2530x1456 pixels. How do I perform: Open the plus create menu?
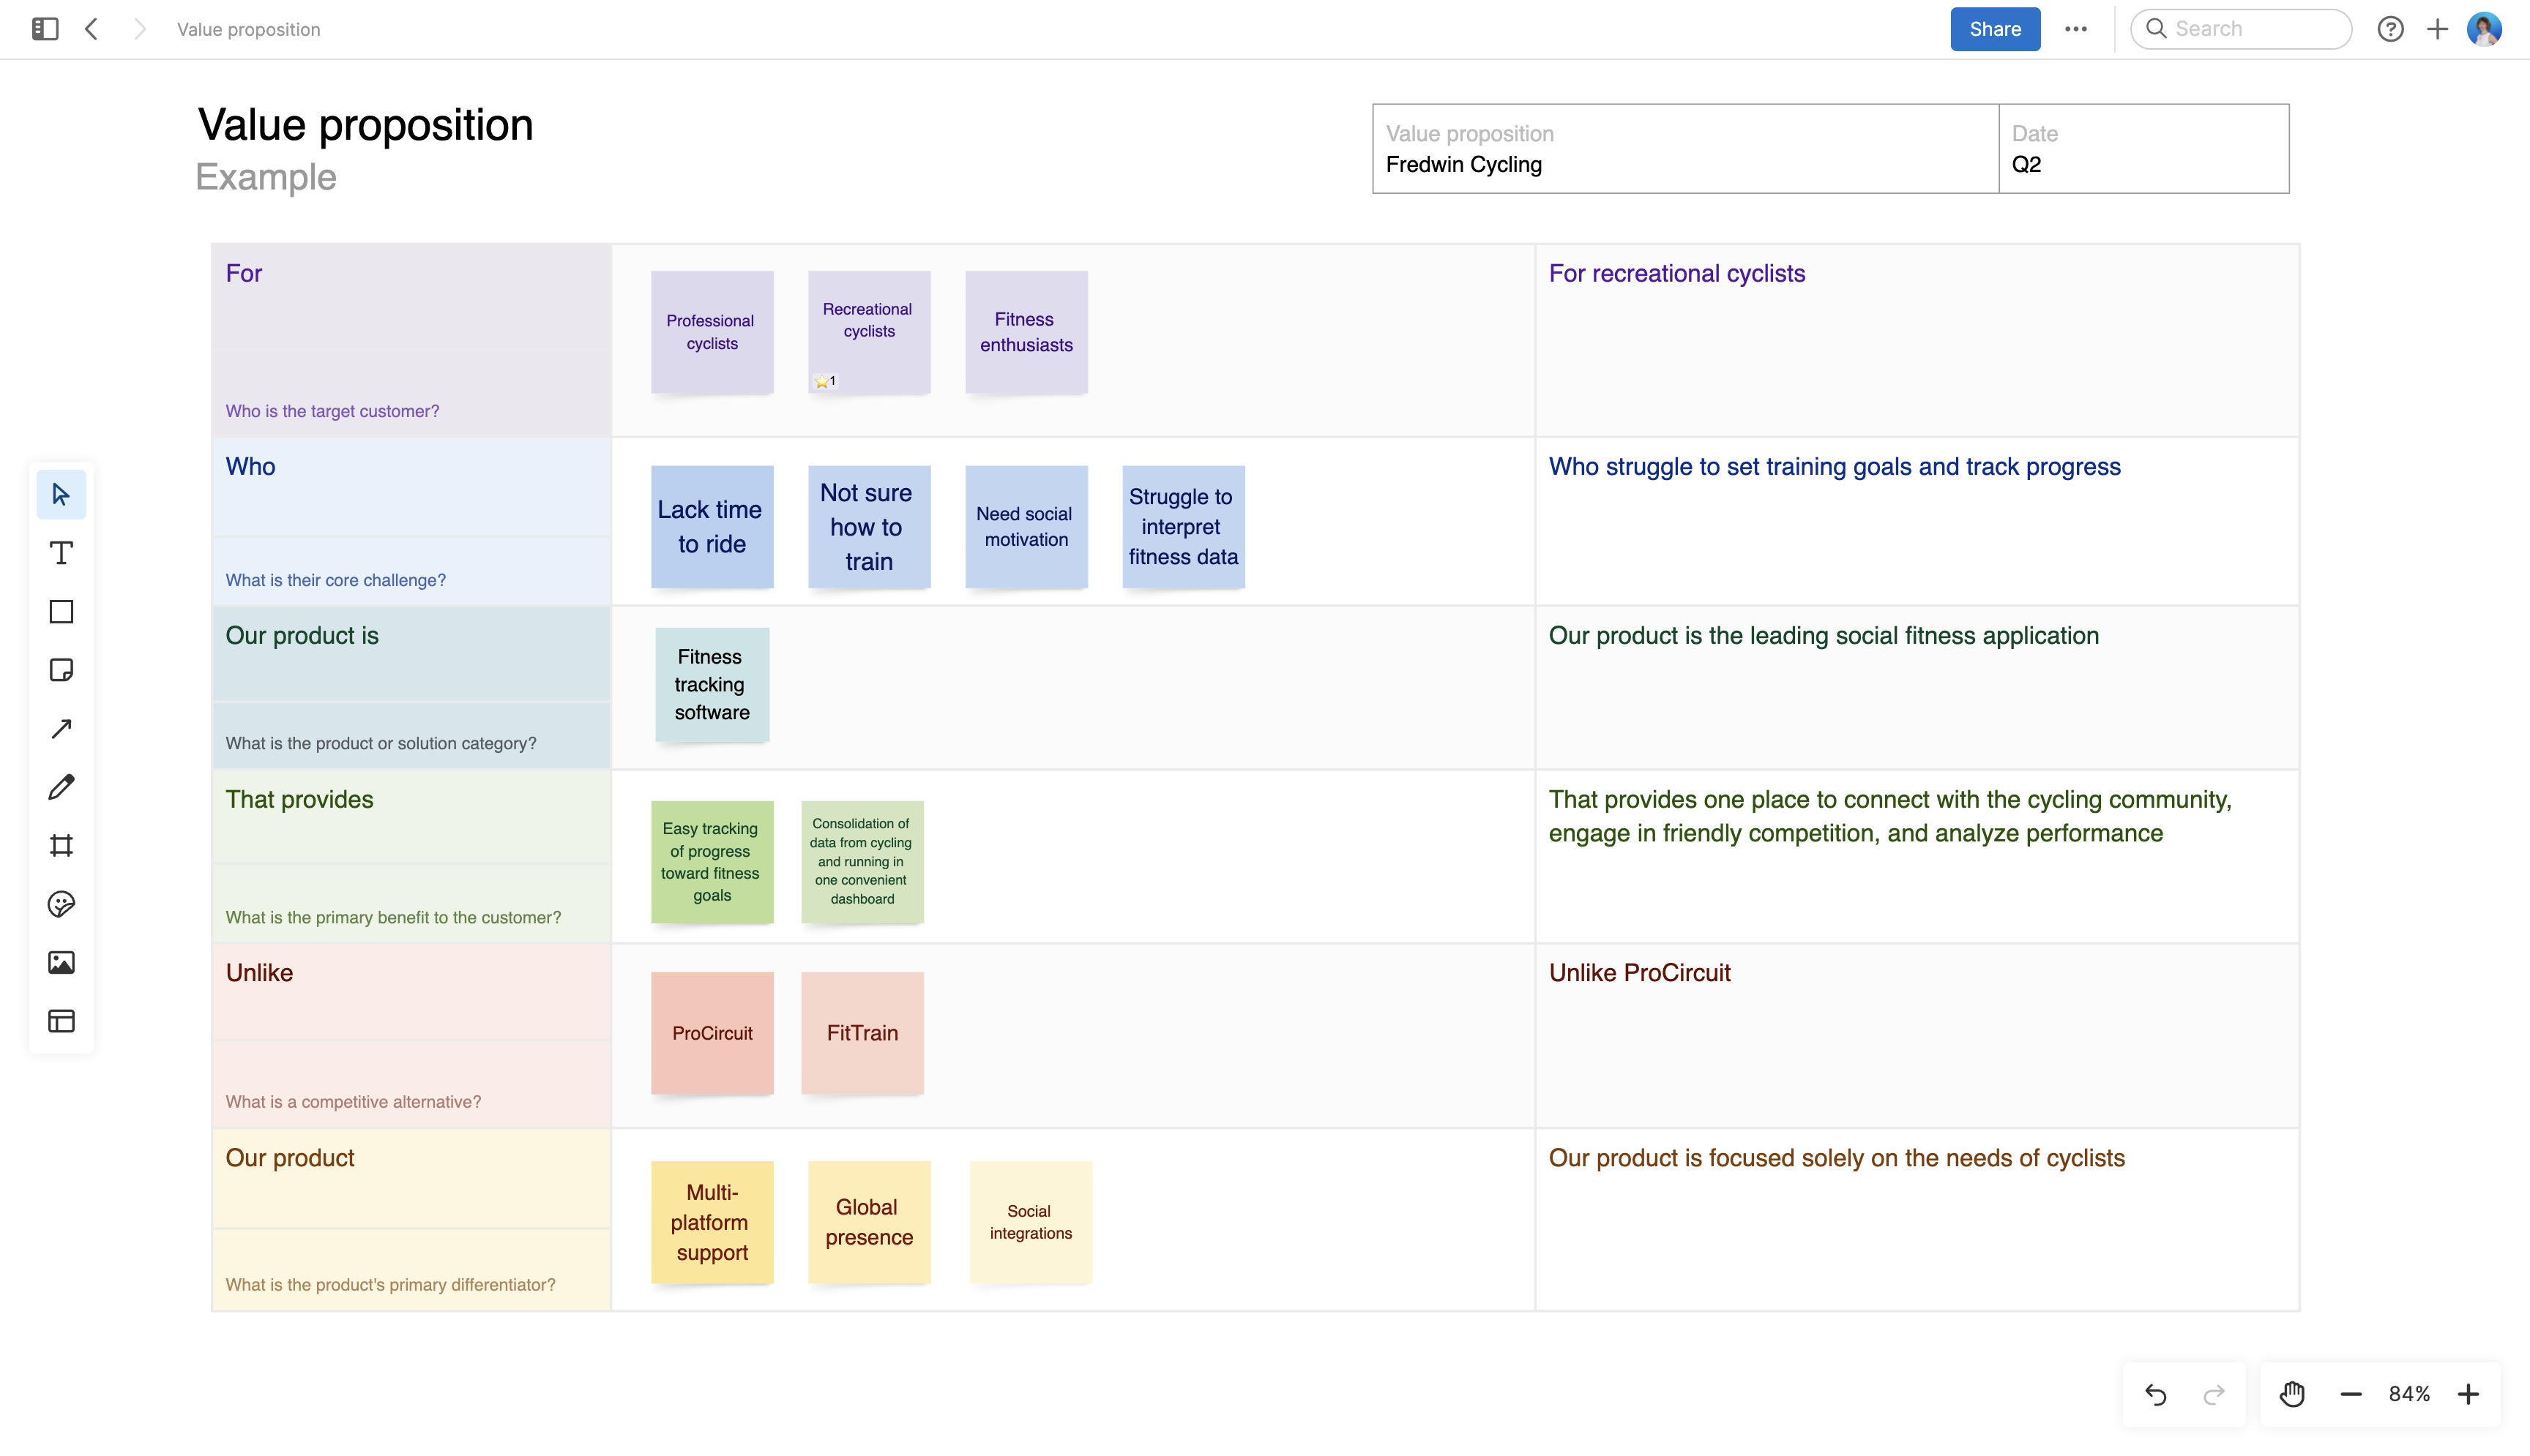pyautogui.click(x=2438, y=29)
